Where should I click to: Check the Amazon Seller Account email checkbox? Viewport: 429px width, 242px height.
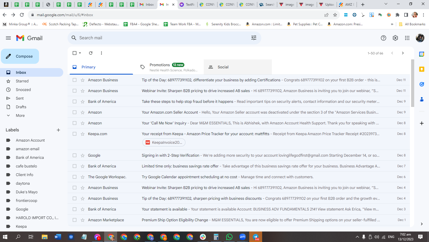[x=75, y=112]
